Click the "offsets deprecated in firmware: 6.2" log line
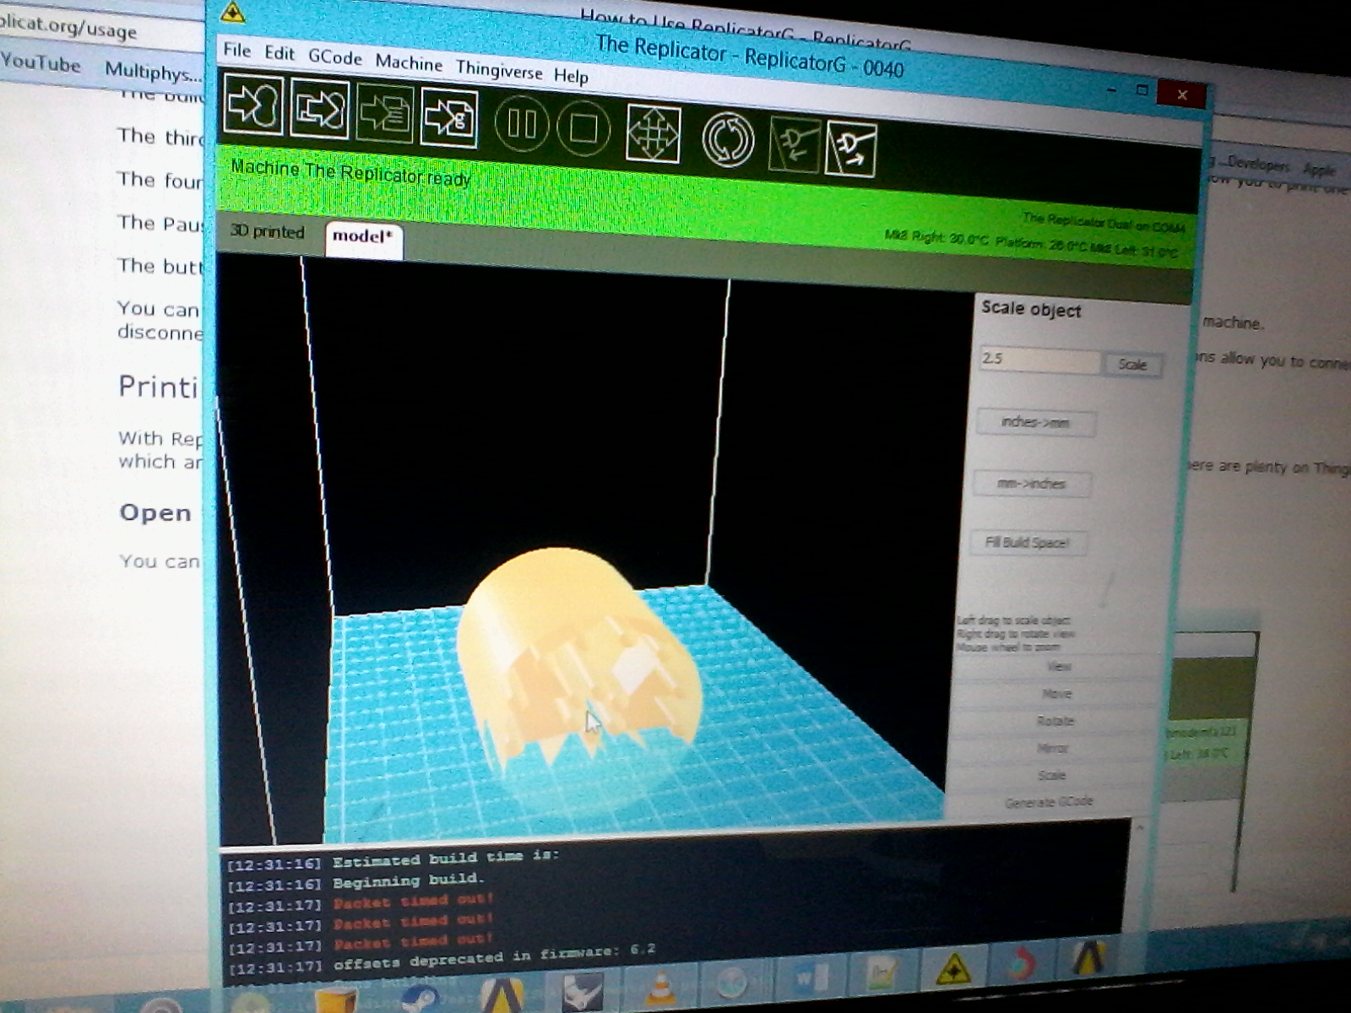The height and width of the screenshot is (1013, 1351). pyautogui.click(x=494, y=958)
